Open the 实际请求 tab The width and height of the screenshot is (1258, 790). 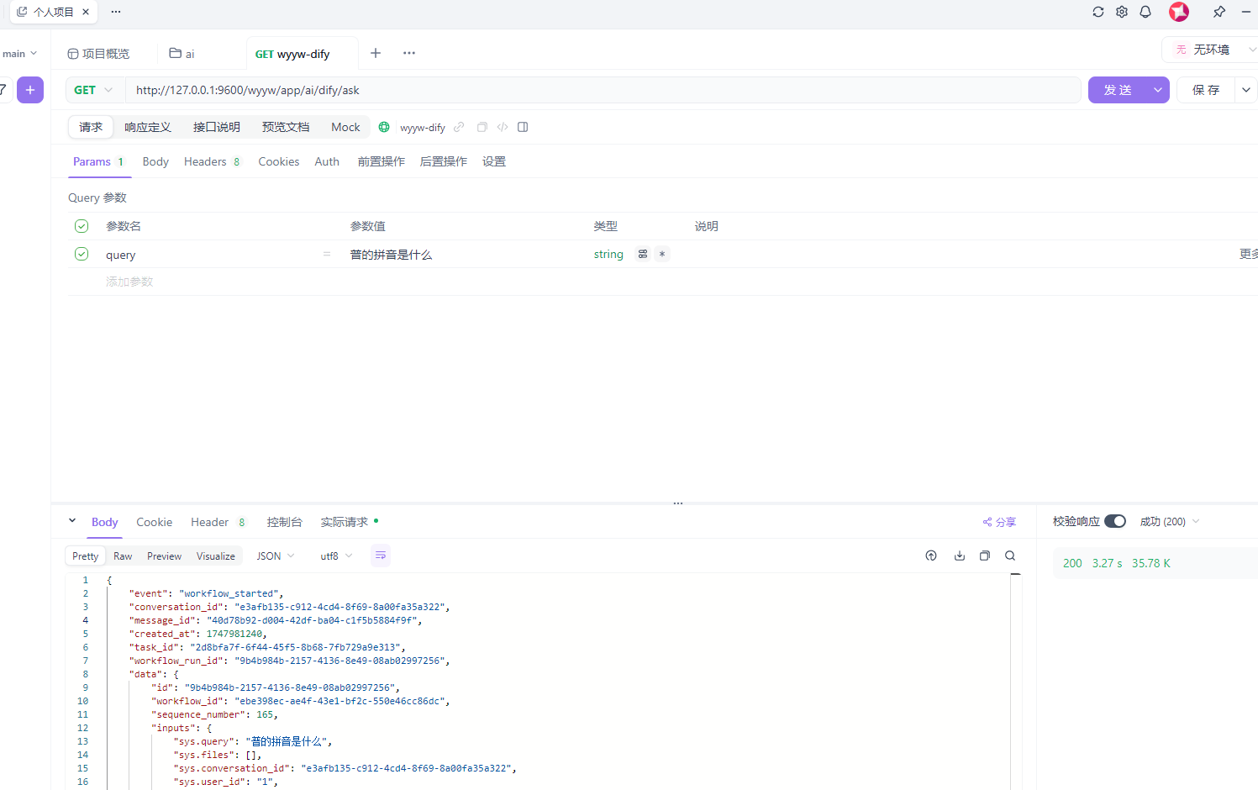pos(349,522)
